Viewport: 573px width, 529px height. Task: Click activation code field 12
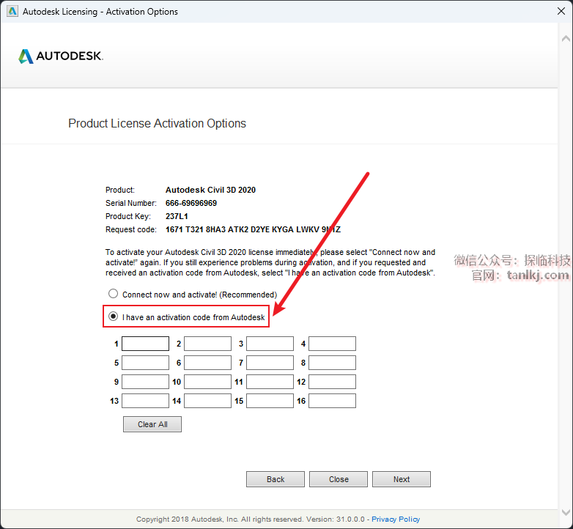click(332, 382)
